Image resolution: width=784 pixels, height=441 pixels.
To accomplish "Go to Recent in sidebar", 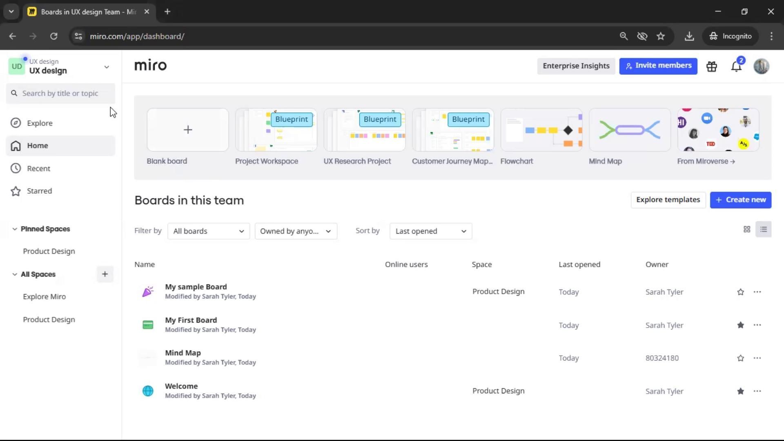I will (x=38, y=168).
